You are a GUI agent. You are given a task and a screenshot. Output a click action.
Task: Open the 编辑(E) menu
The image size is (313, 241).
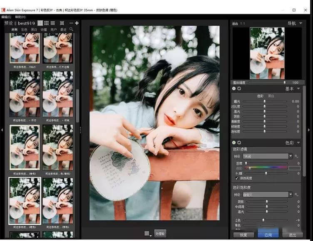6,17
